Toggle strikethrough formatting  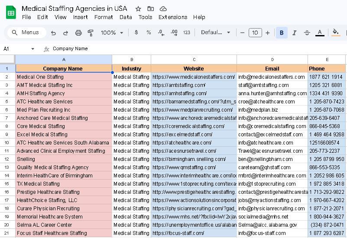click(x=307, y=33)
